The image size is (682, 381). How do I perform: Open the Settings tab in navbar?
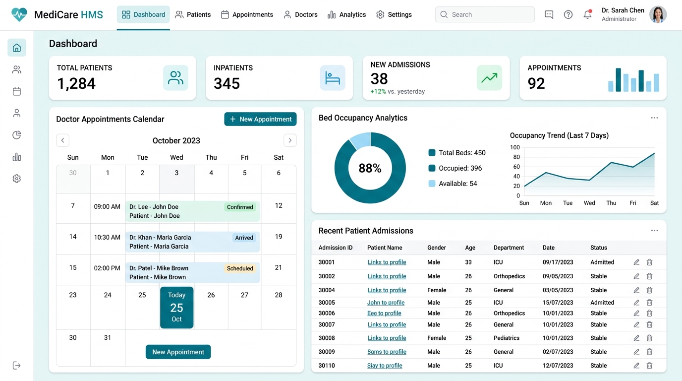point(394,14)
